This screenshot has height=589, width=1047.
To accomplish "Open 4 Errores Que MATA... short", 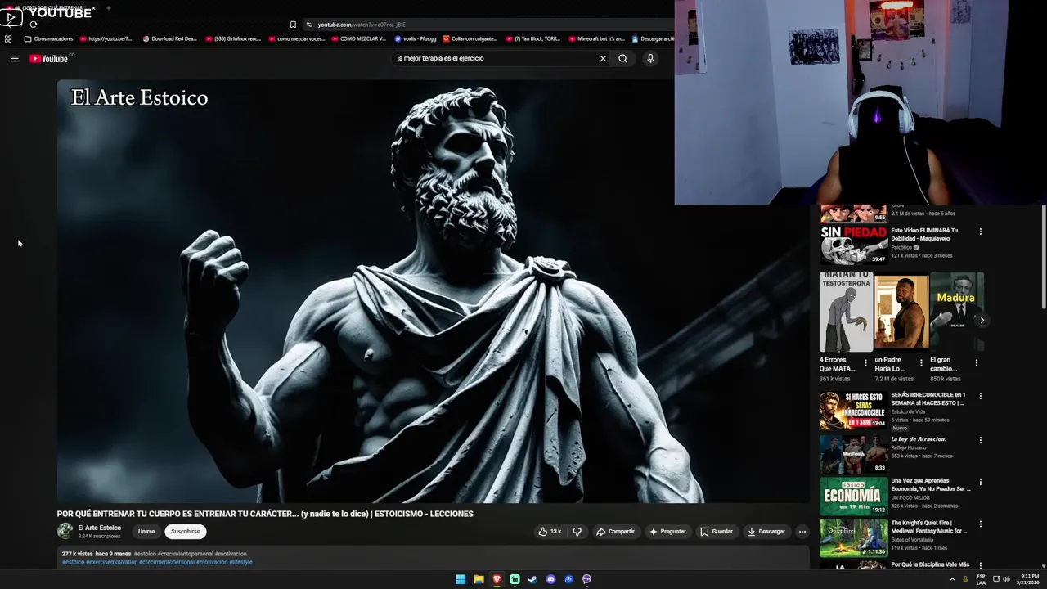I will coord(847,312).
